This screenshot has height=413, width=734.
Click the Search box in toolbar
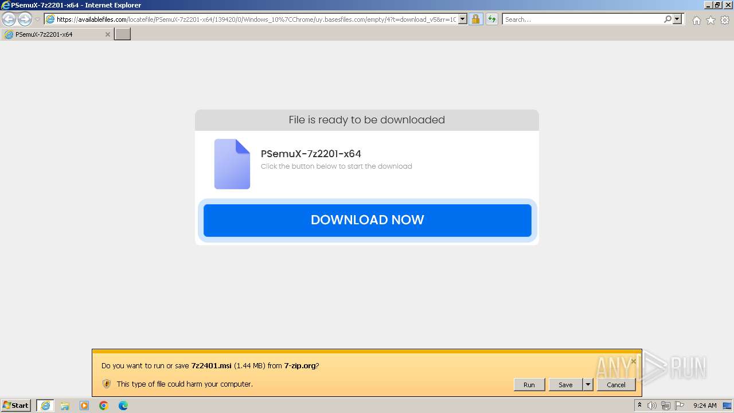pos(583,20)
